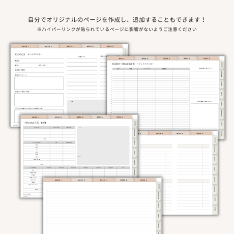Click the HABIT TRACKER page heading

[x=123, y=64]
